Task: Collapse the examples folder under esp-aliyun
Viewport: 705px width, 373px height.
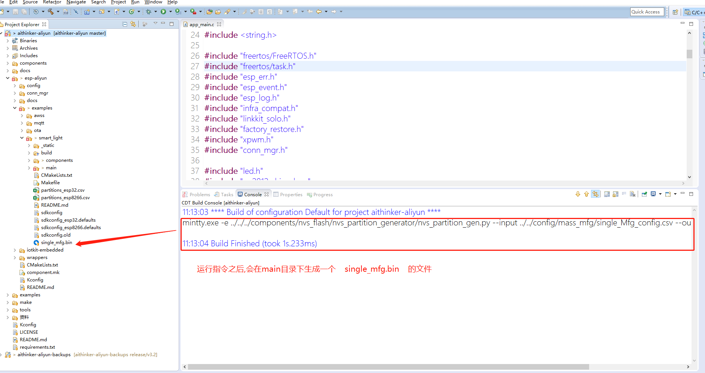Action: click(15, 108)
